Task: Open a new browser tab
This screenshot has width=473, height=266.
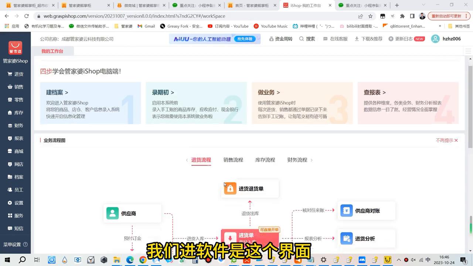Action: (x=397, y=6)
